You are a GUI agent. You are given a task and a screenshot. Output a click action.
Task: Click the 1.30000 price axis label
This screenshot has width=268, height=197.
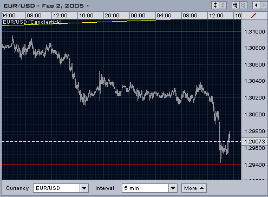[x=254, y=114]
